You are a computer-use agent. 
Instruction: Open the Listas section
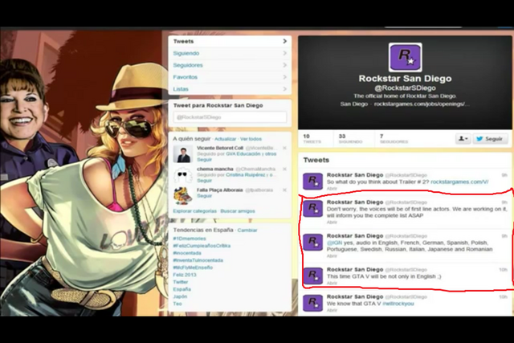pos(230,88)
